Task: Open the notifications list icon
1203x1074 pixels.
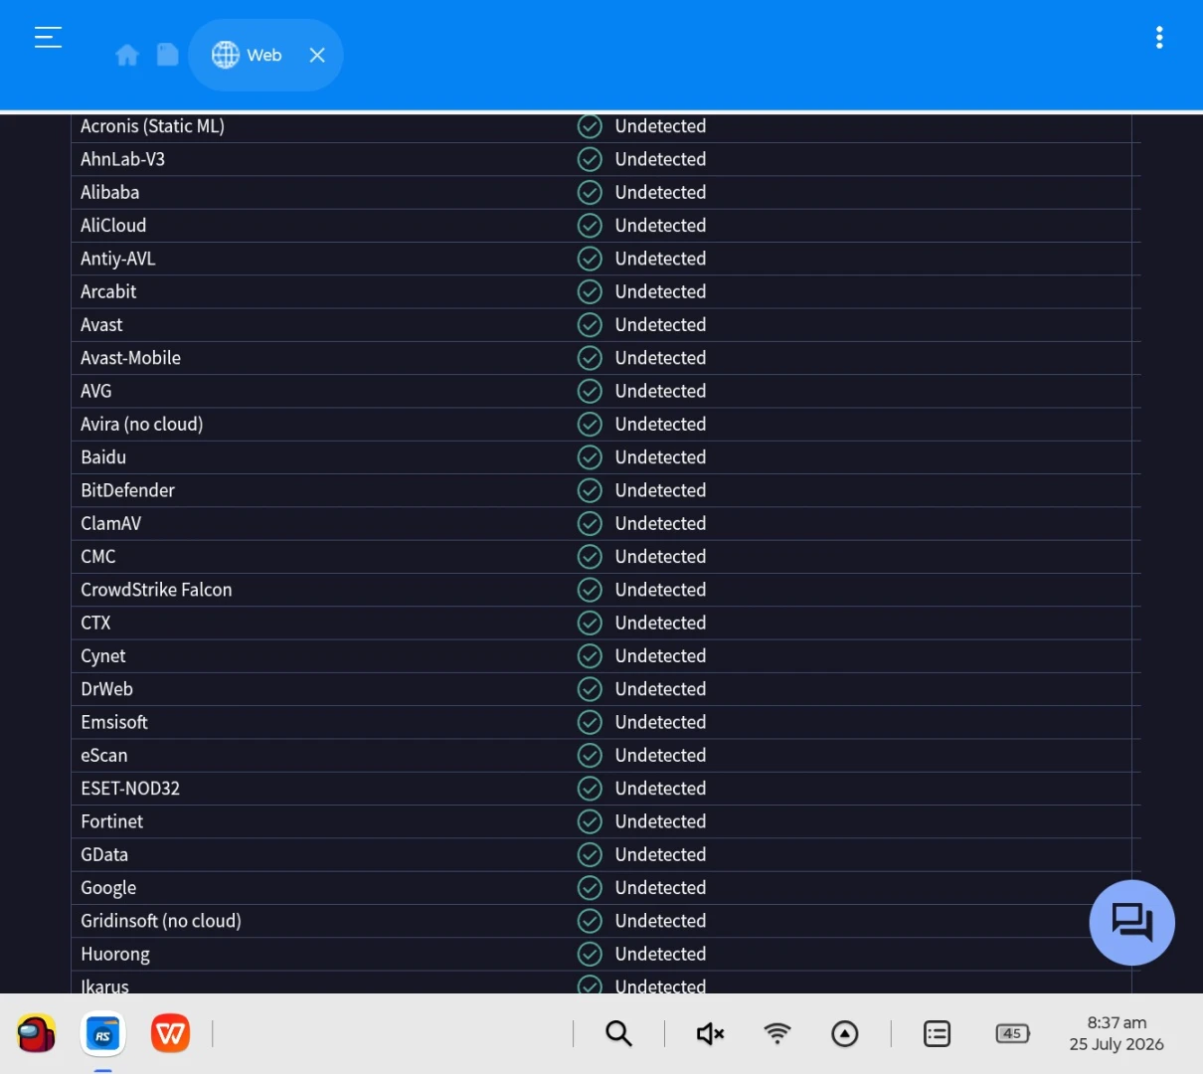Action: (937, 1034)
